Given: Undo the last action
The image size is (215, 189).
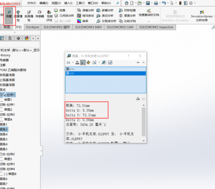Looking at the screenshot, I should [164, 3].
